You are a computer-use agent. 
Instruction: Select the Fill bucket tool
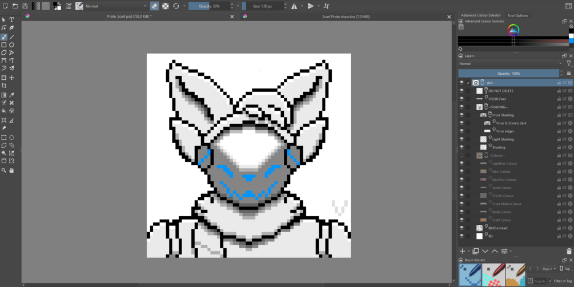click(x=3, y=111)
